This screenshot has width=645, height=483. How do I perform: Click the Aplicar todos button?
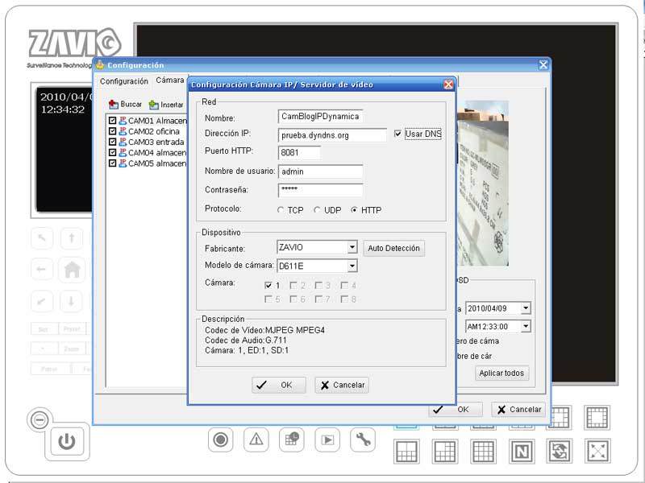(x=501, y=373)
